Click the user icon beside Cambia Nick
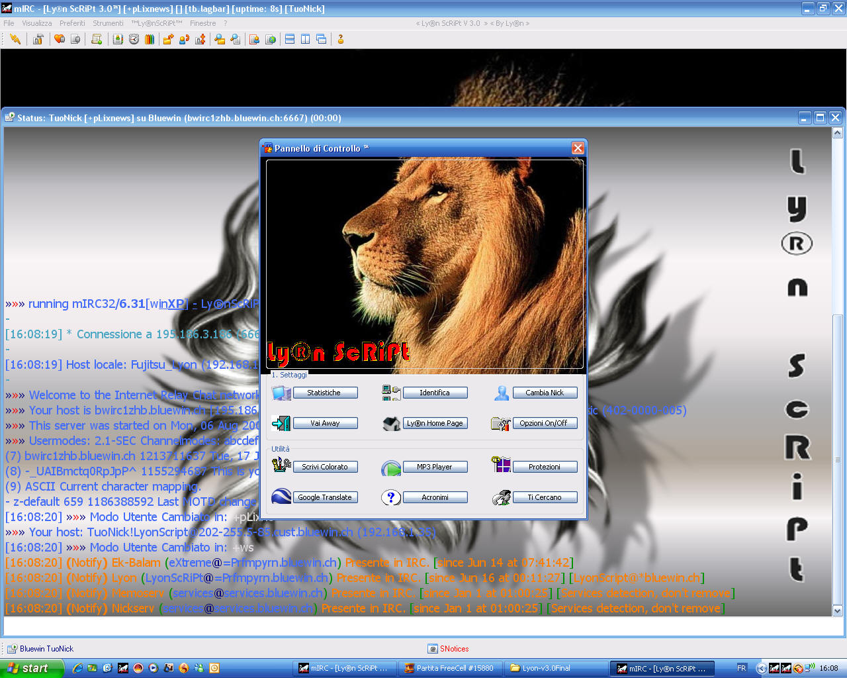Image resolution: width=847 pixels, height=678 pixels. pos(502,393)
